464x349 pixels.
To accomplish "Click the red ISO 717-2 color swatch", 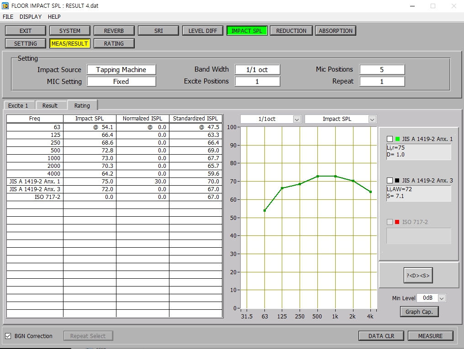I will tap(397, 222).
